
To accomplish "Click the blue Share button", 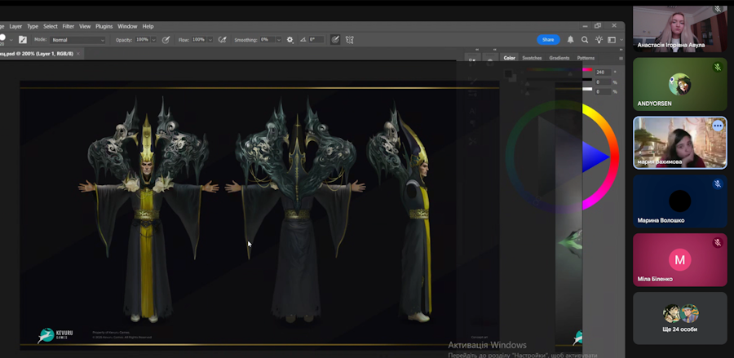I will click(x=548, y=39).
